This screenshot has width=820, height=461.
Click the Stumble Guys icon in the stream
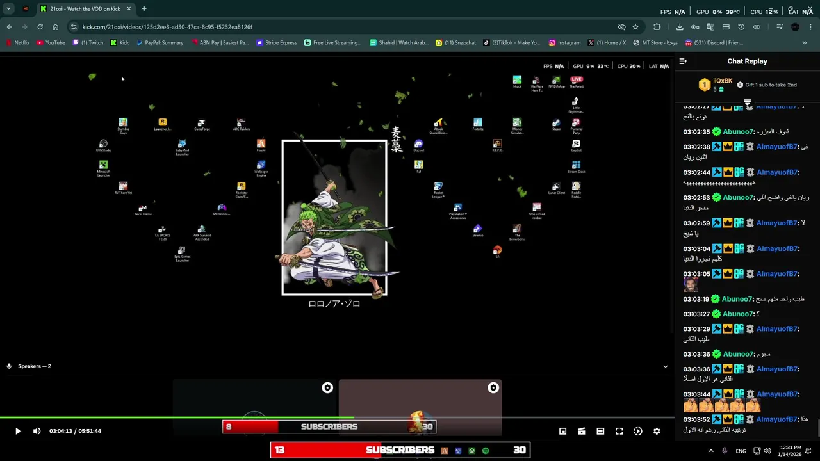point(123,125)
